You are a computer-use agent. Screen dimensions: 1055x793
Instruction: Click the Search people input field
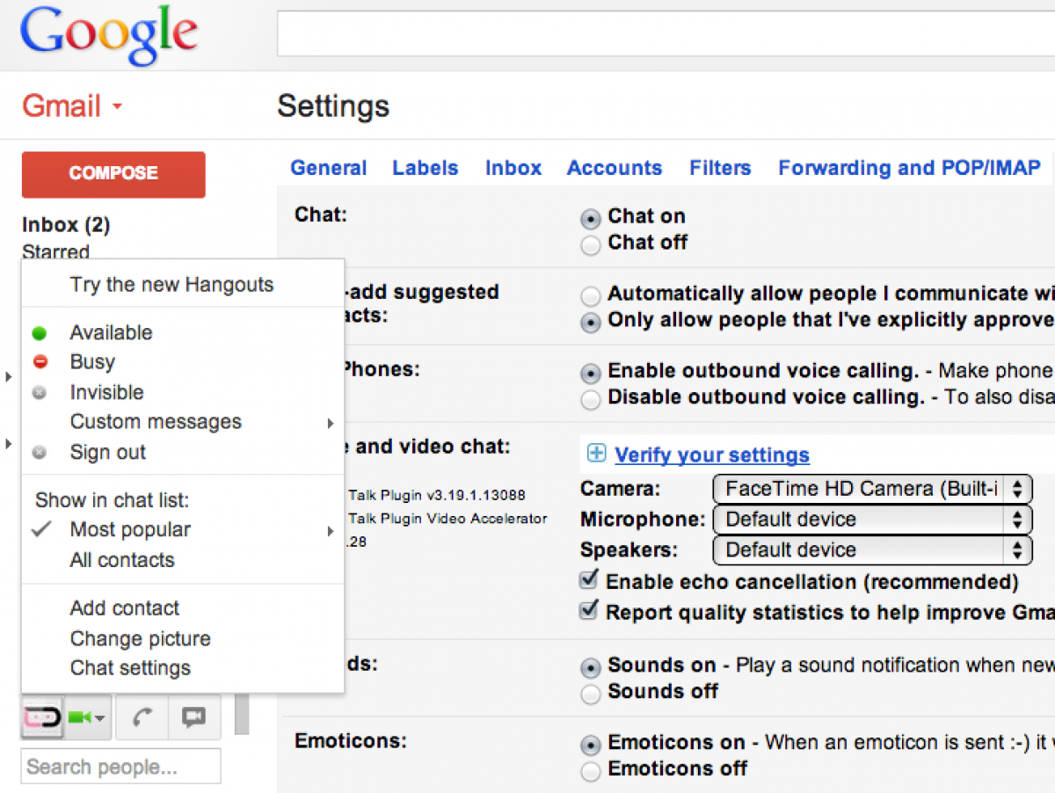click(120, 767)
